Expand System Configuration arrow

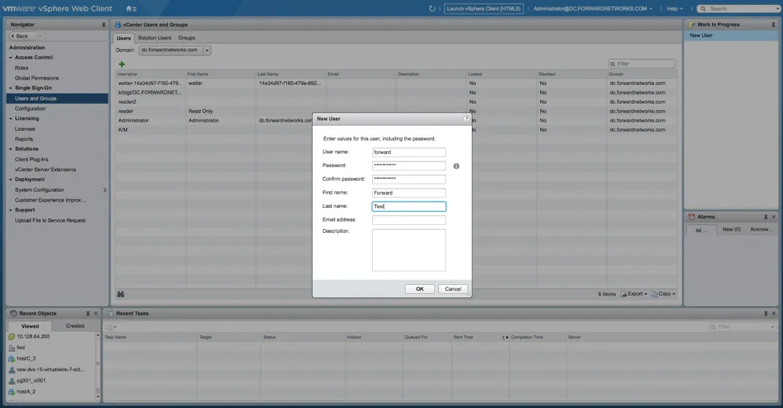(x=105, y=190)
